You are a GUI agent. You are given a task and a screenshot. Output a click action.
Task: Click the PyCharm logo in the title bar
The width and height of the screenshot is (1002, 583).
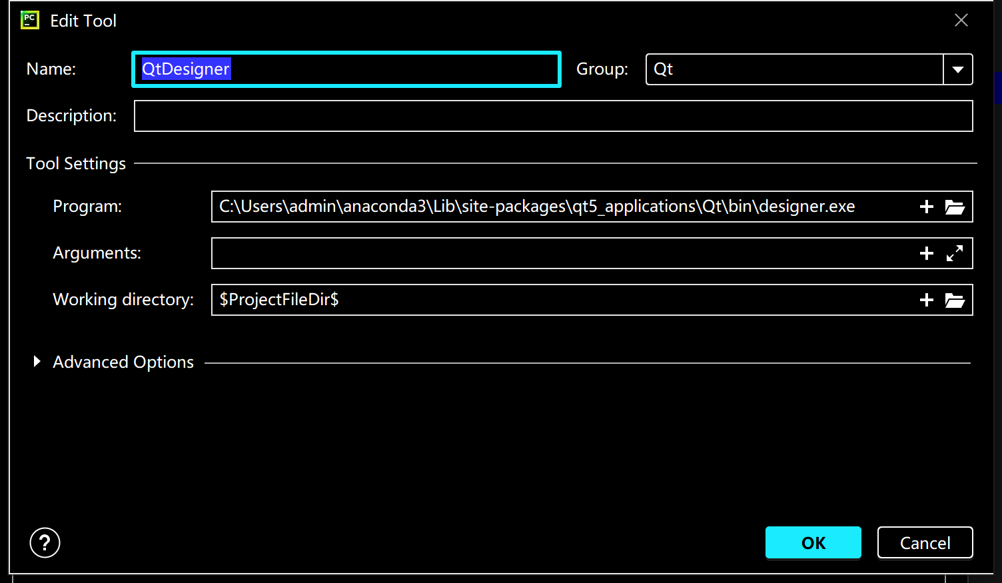pyautogui.click(x=29, y=19)
